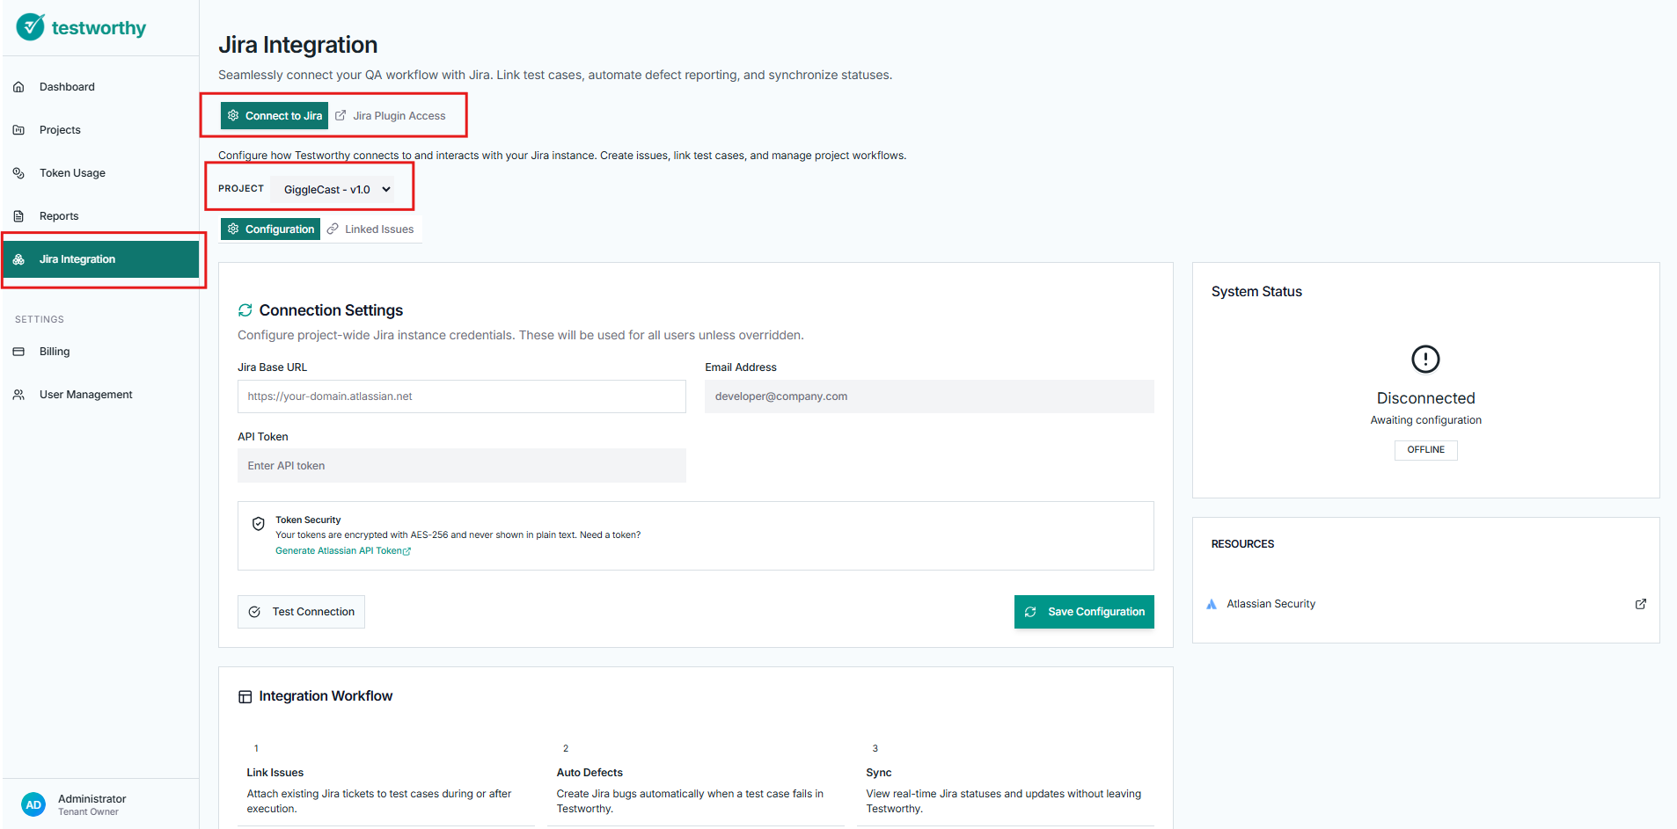Click the Dashboard home icon
Image resolution: width=1677 pixels, height=829 pixels.
tap(18, 87)
